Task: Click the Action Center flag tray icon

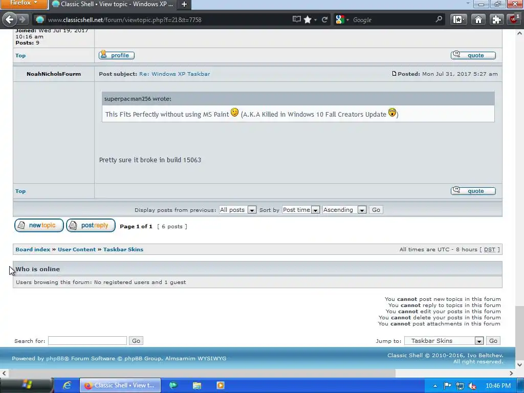Action: (x=447, y=386)
